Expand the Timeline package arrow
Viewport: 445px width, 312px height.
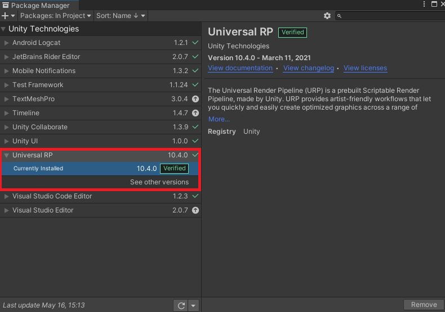(x=6, y=113)
